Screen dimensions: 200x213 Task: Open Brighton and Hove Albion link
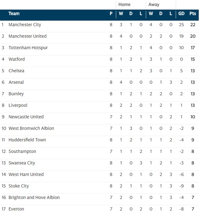coord(34,197)
